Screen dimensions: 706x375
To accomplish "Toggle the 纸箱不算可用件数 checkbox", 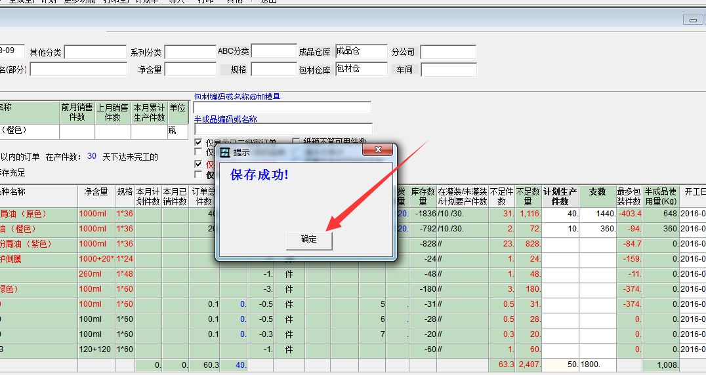I will pyautogui.click(x=296, y=141).
